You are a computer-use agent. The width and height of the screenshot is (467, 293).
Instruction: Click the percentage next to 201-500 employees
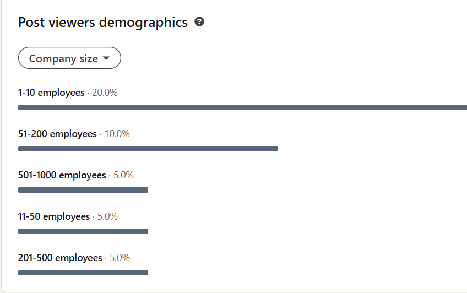120,258
